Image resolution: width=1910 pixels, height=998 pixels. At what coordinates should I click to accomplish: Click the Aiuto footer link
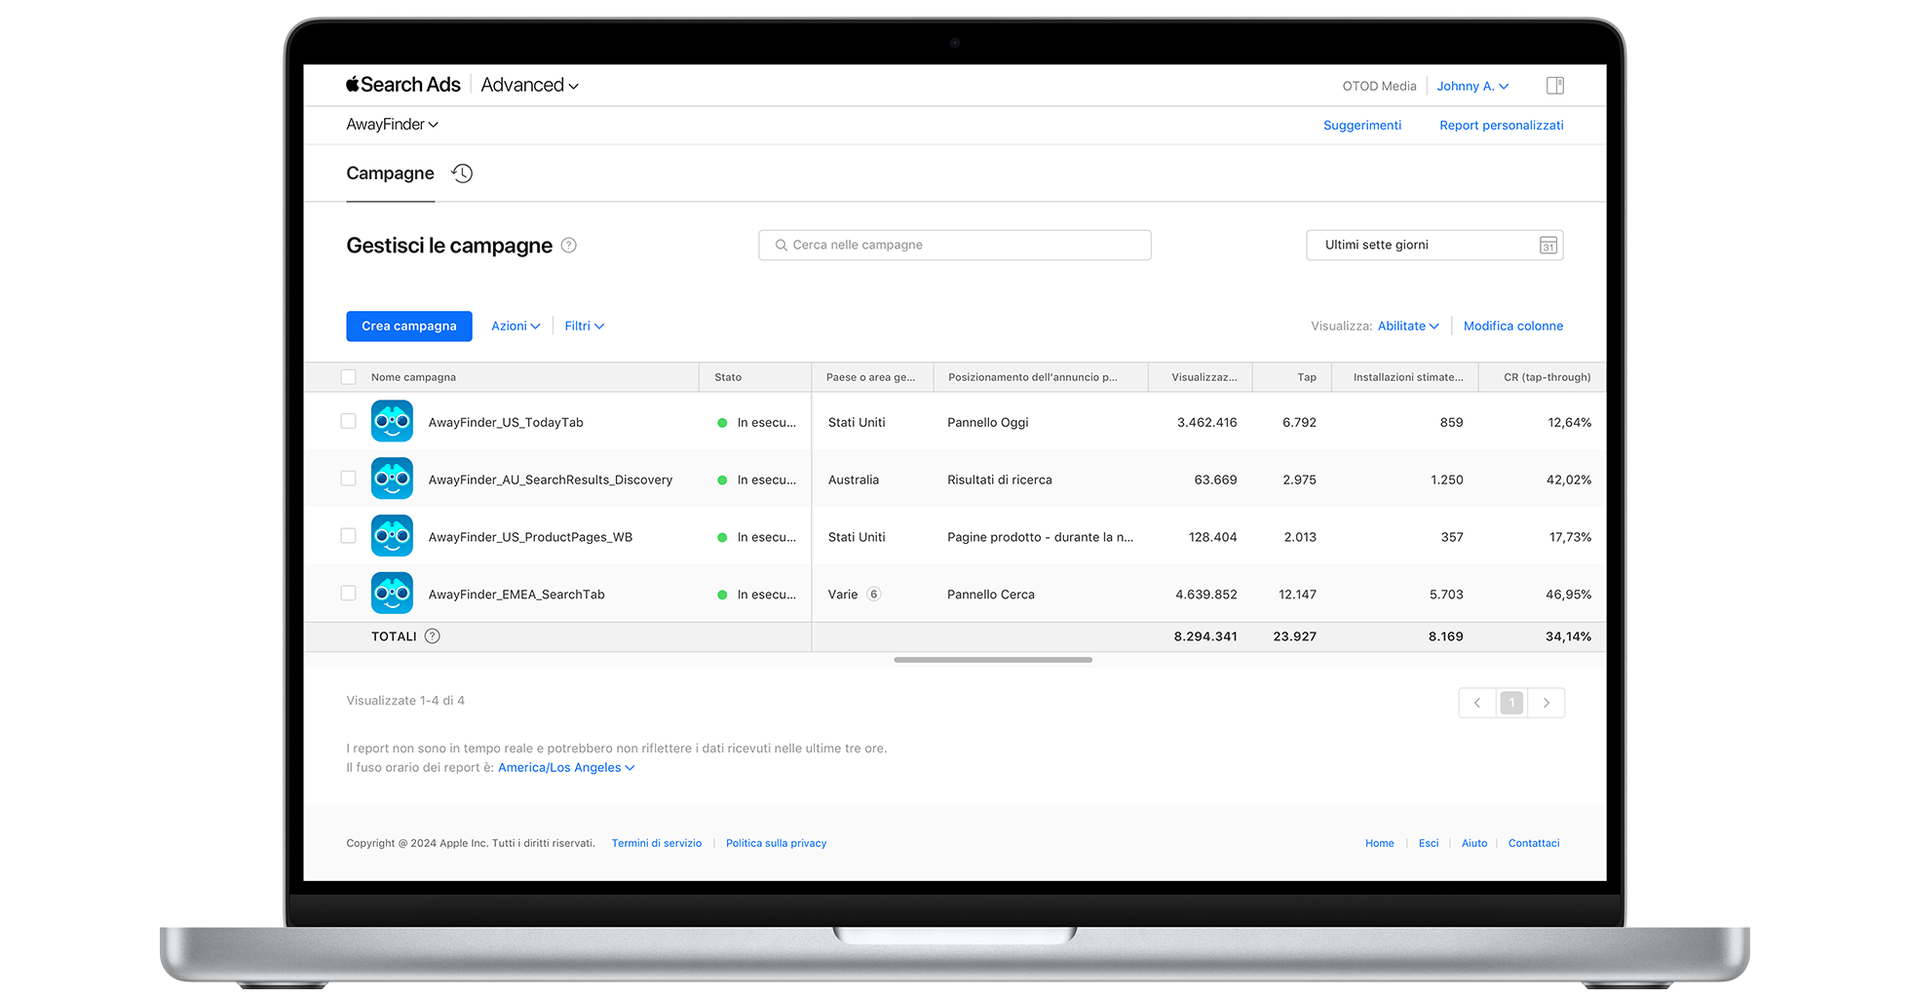point(1474,844)
